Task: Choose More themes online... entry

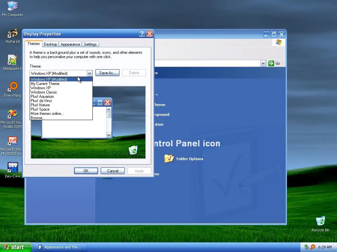Action: click(x=61, y=114)
